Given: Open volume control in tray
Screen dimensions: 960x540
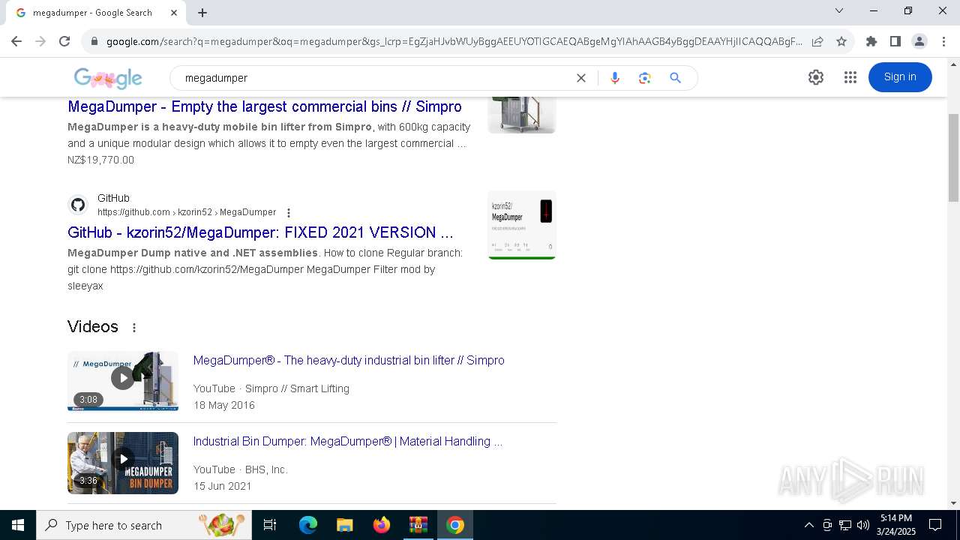Looking at the screenshot, I should (x=863, y=525).
